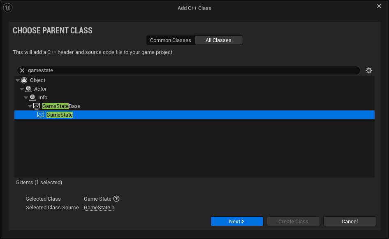The image size is (389, 239).
Task: Click the header and source file description text
Action: [x=93, y=52]
